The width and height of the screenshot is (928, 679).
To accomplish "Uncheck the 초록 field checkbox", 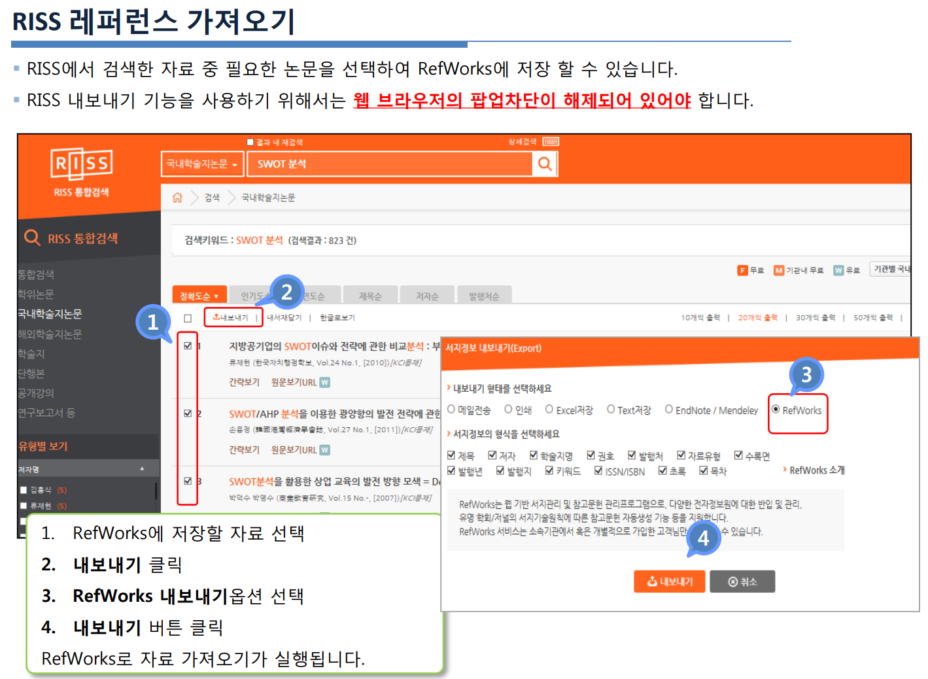I will 662,470.
